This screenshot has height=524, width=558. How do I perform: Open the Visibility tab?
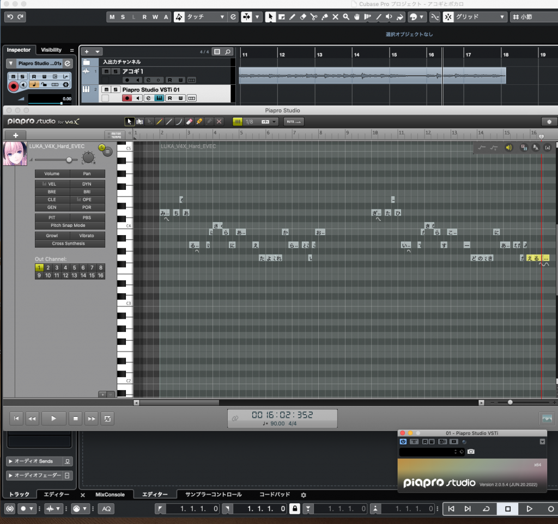[x=51, y=50]
